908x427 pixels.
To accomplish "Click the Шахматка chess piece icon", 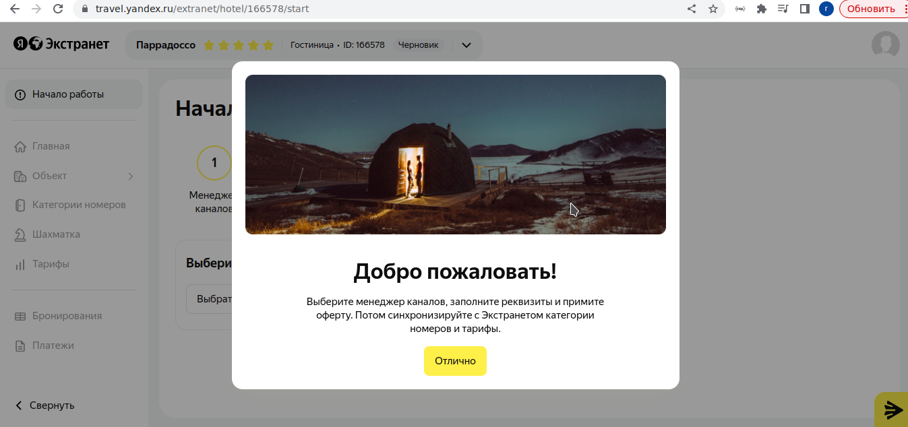I will pyautogui.click(x=20, y=234).
